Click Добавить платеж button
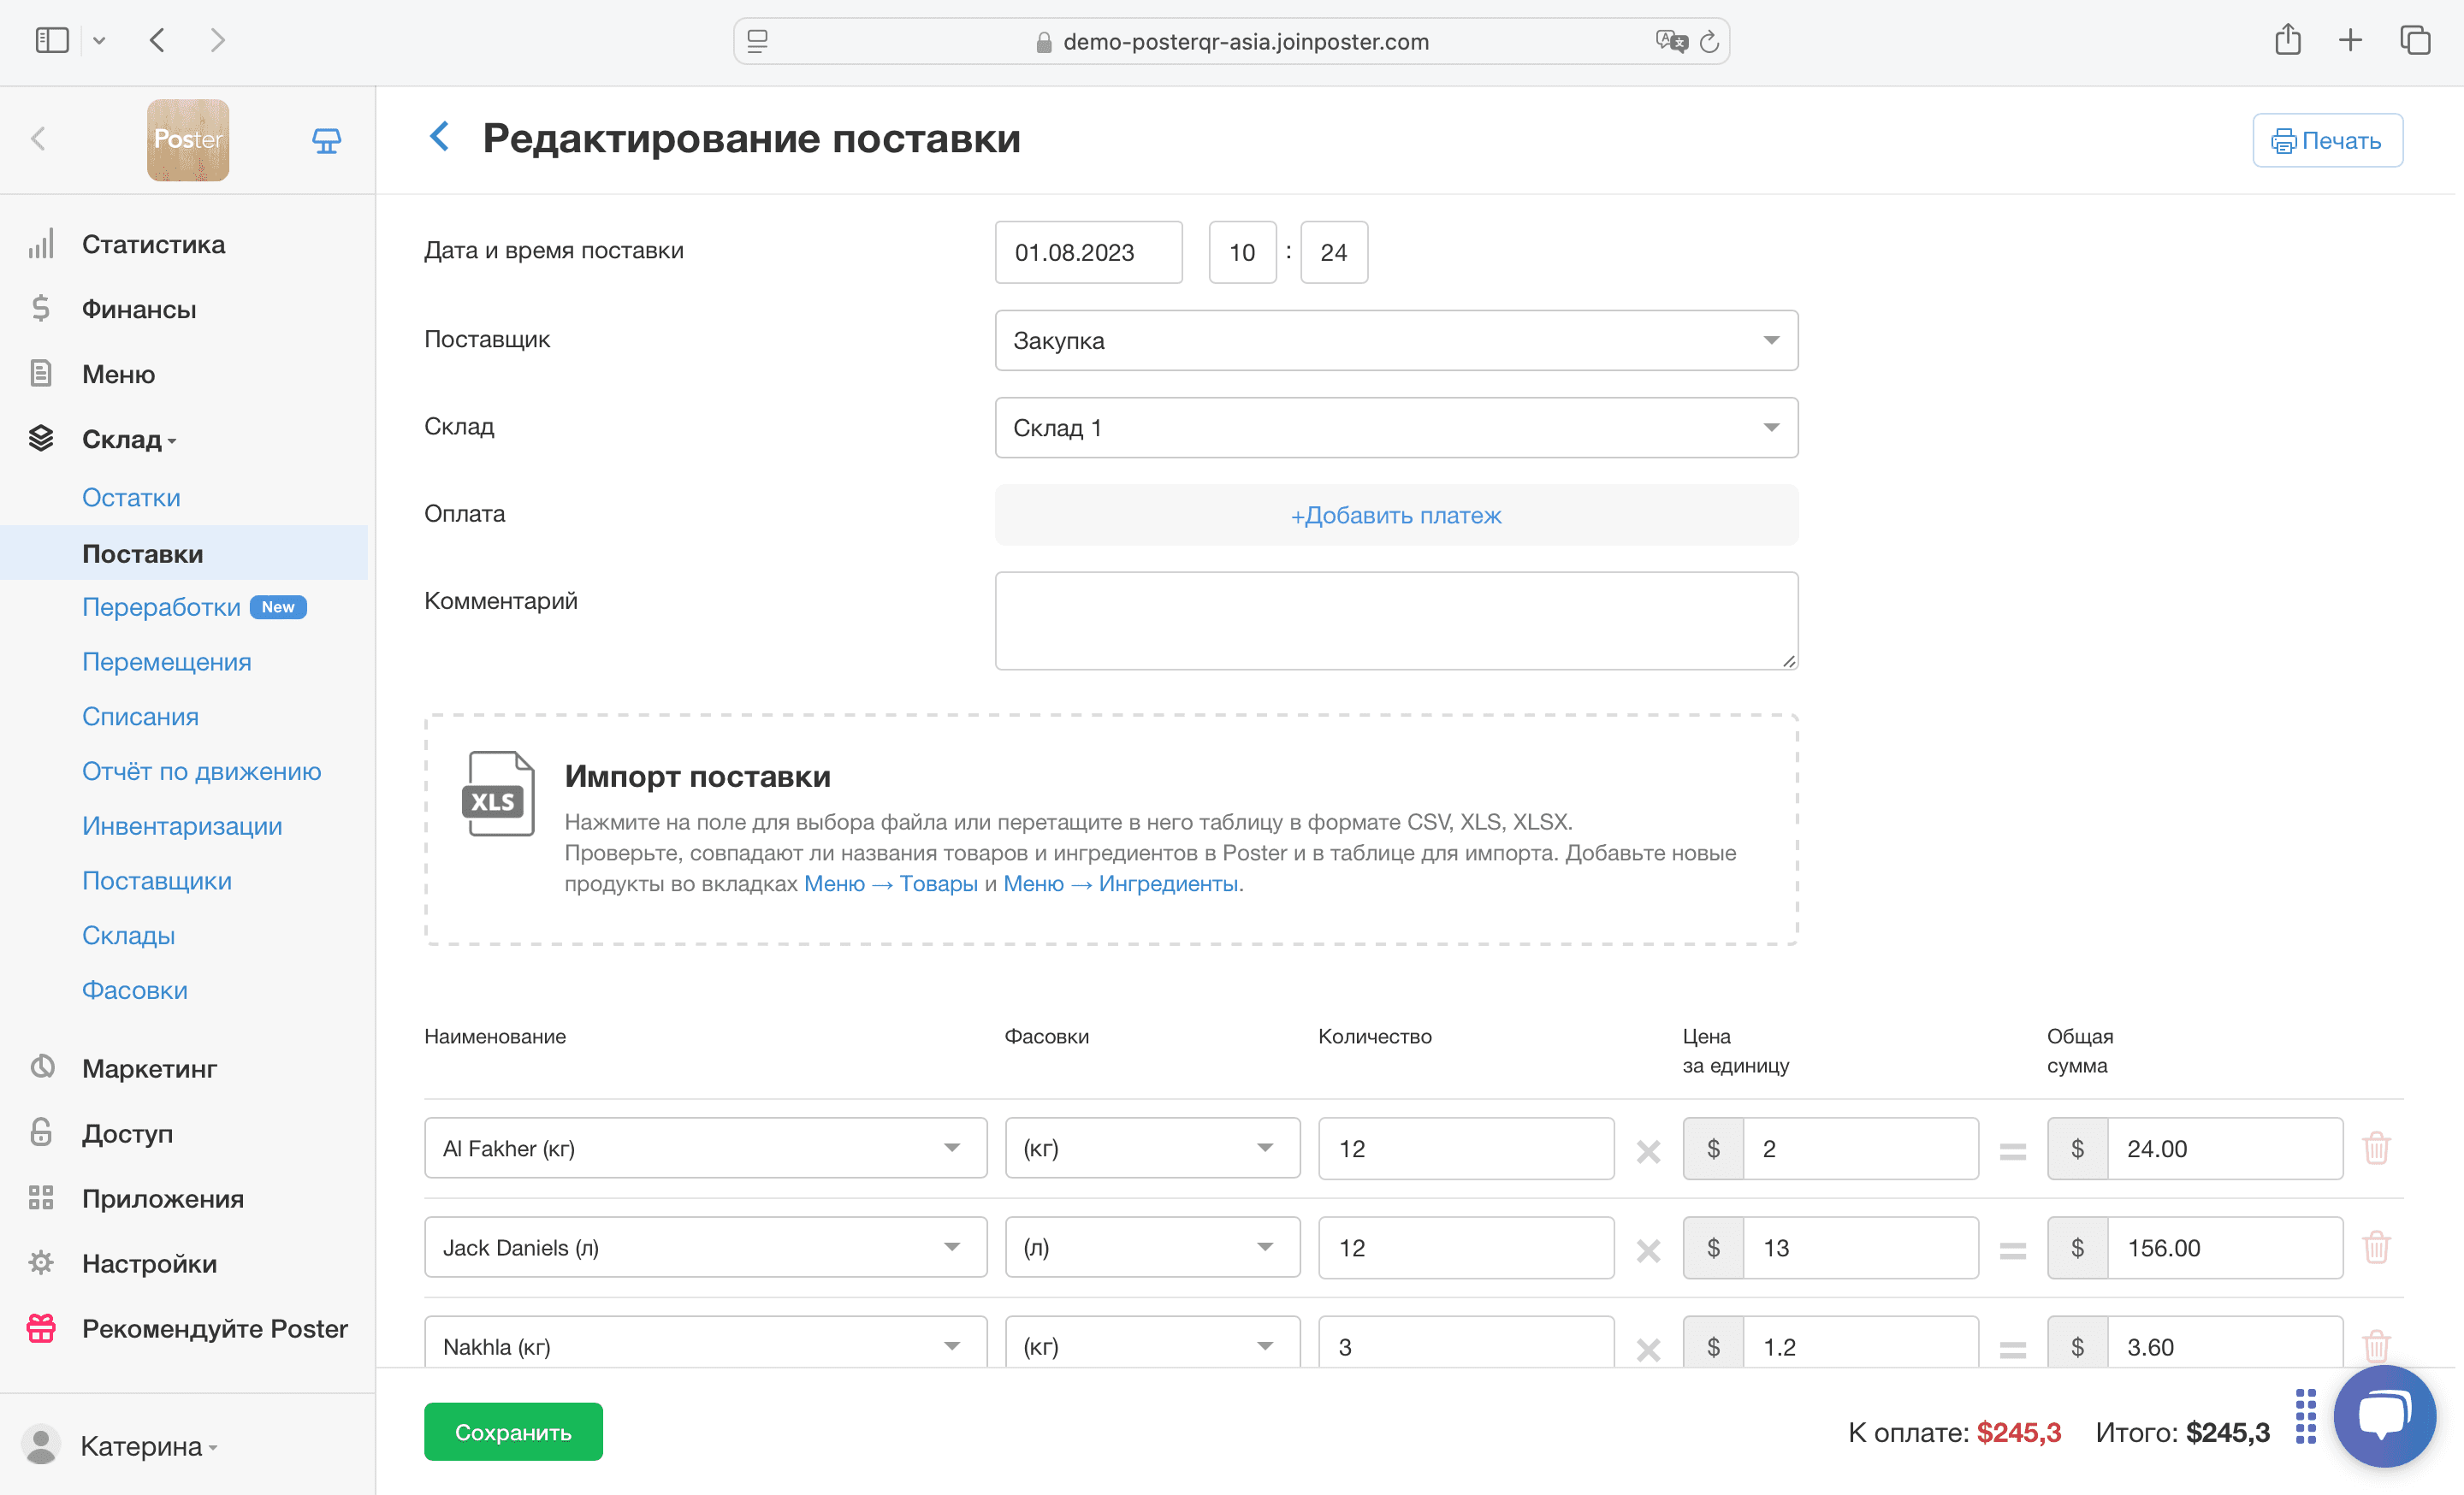This screenshot has height=1495, width=2464. click(1396, 515)
